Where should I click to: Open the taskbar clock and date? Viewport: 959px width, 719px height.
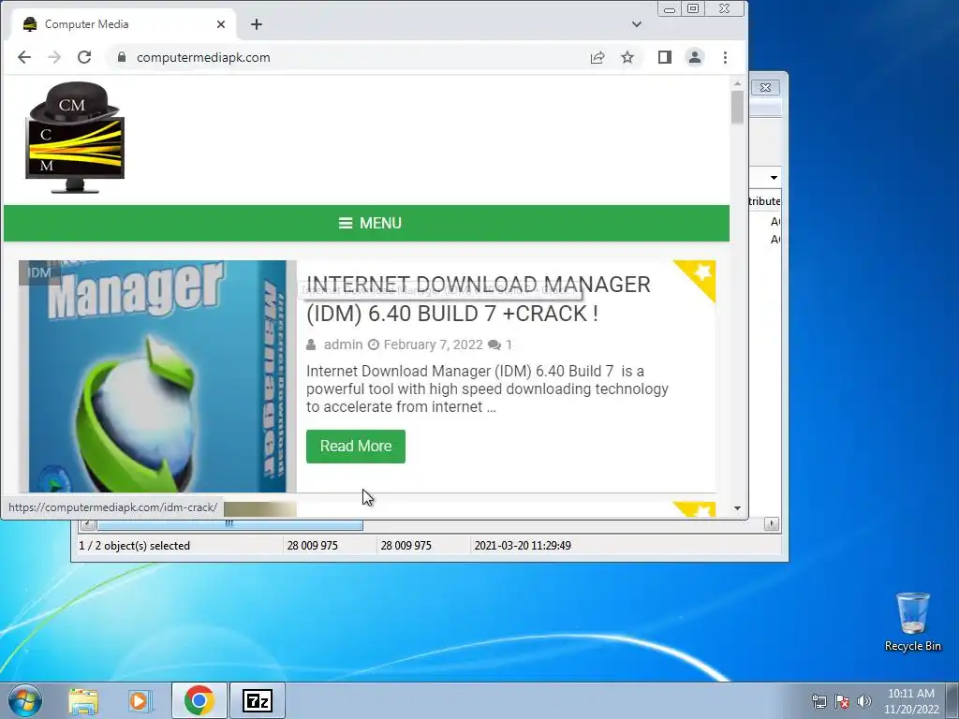pyautogui.click(x=911, y=701)
